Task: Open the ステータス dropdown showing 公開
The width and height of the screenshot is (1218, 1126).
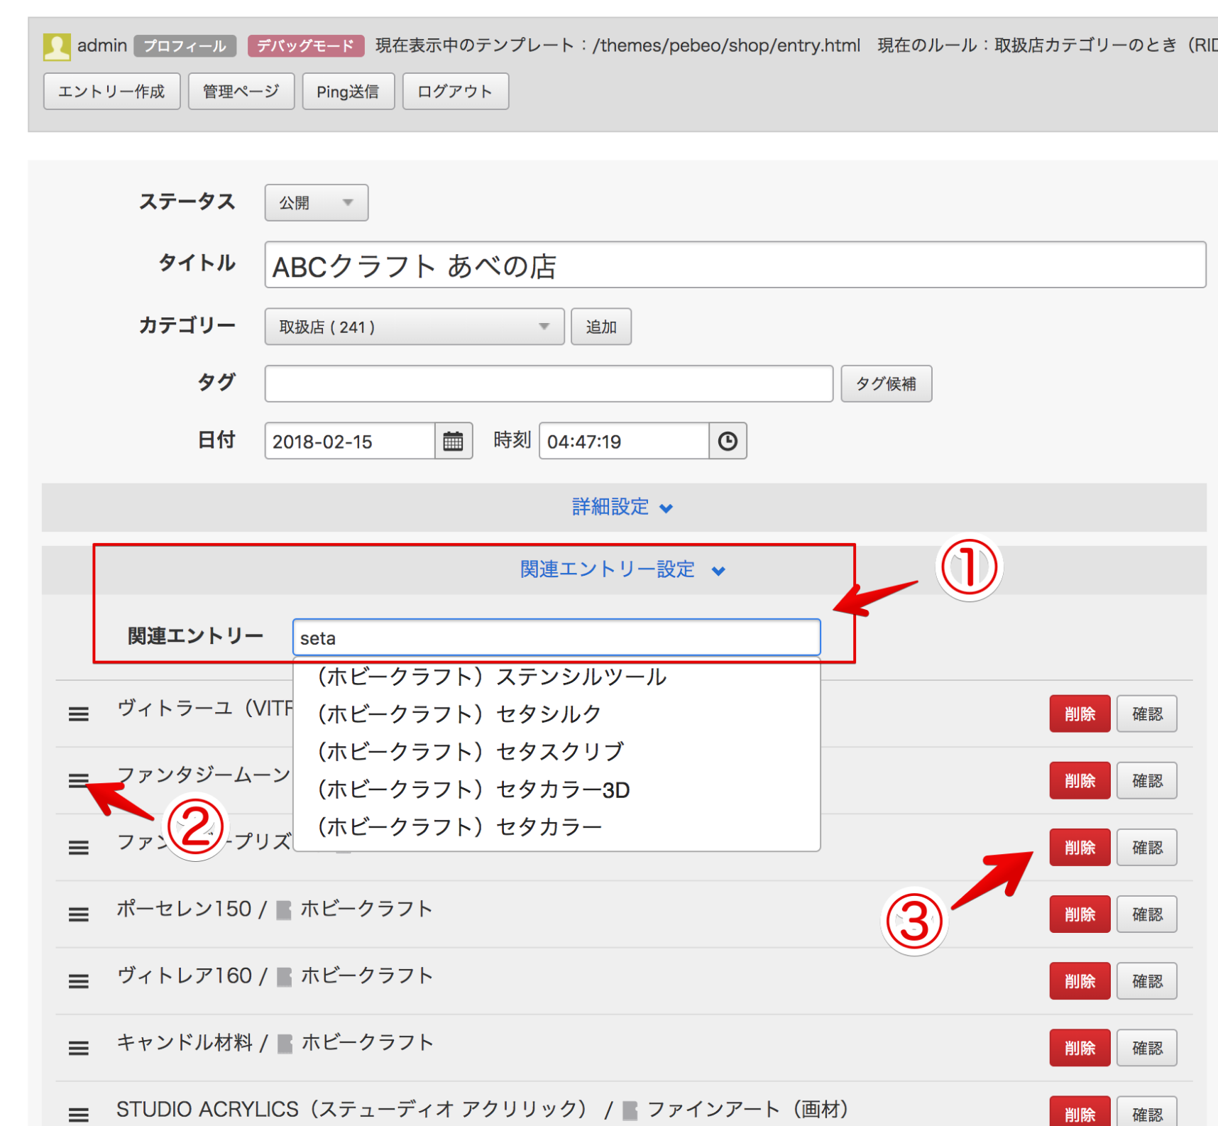Action: [x=316, y=203]
